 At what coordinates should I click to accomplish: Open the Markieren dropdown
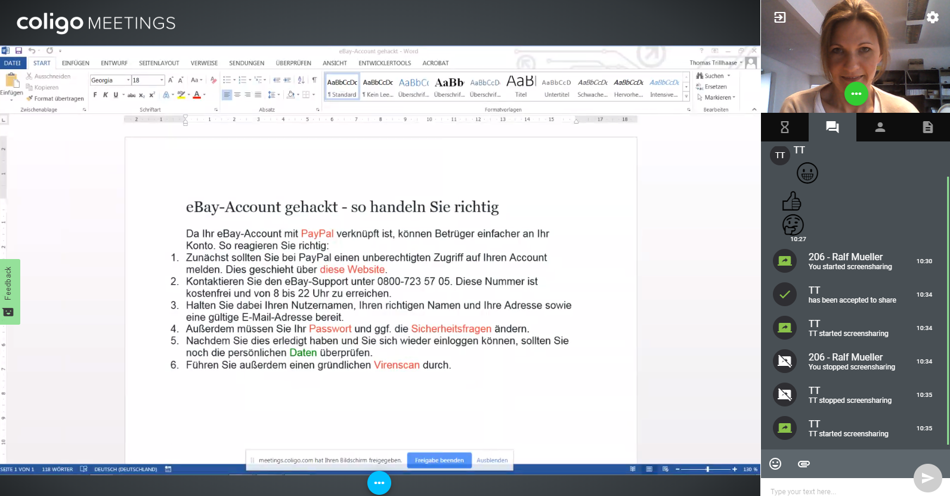coord(716,97)
